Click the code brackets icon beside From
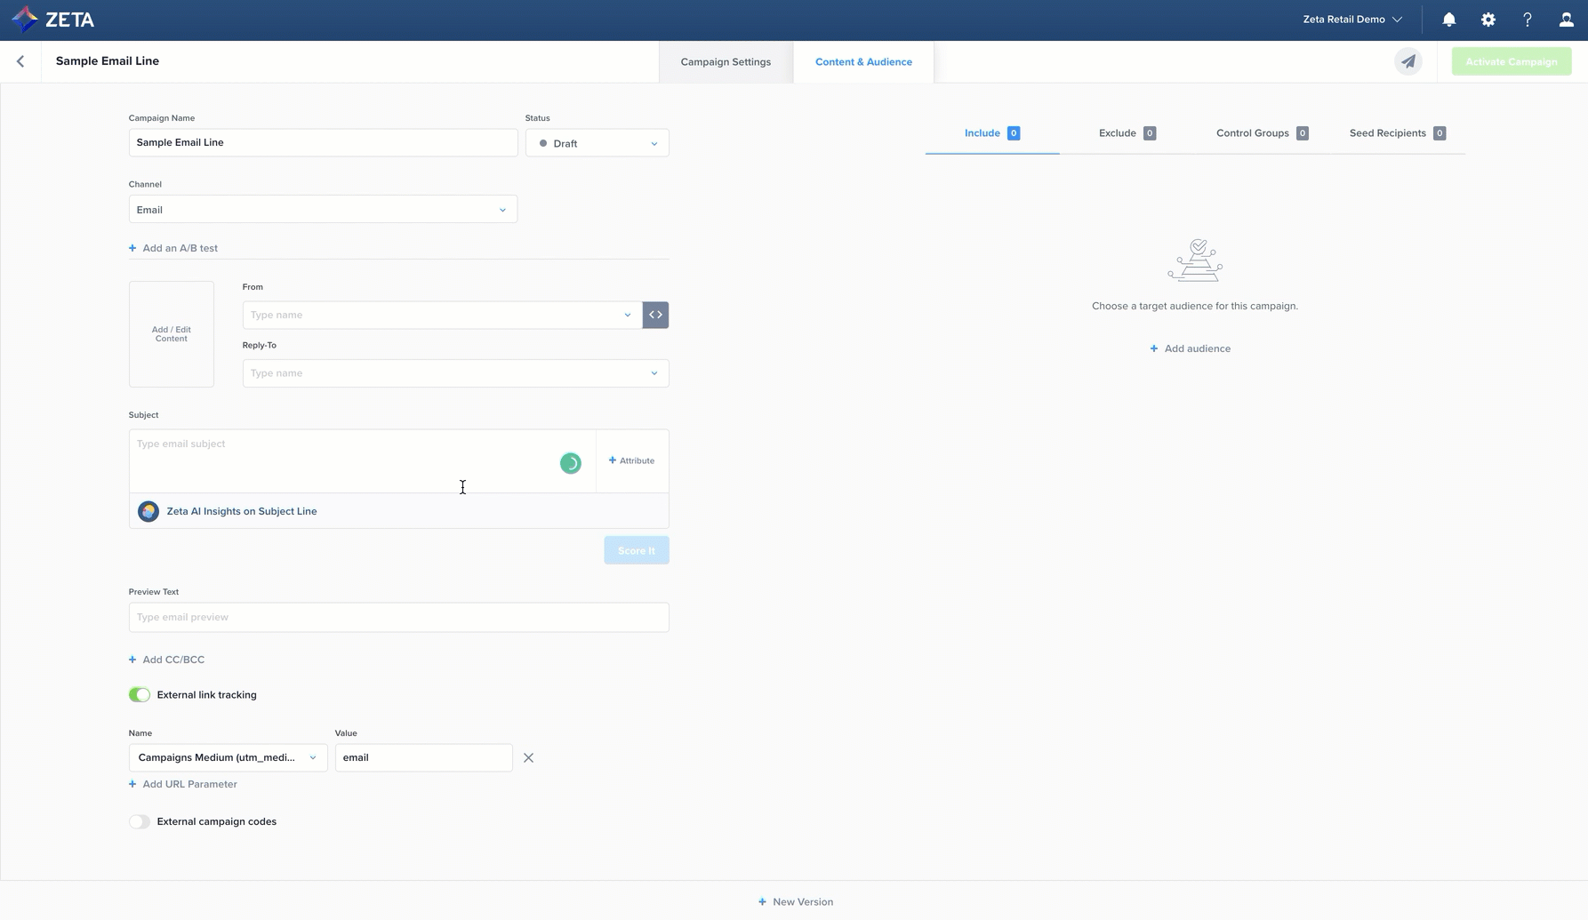The image size is (1588, 920). pos(655,315)
